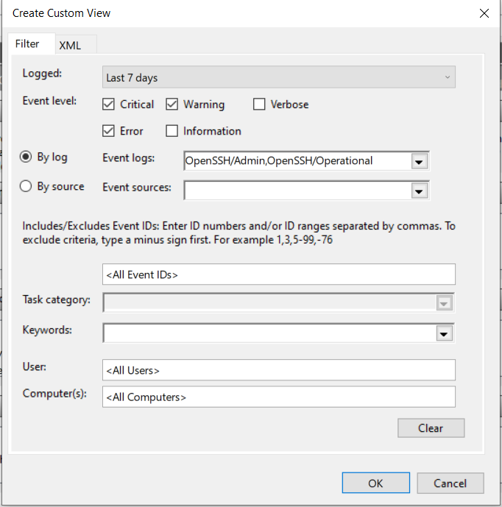Select the By source radio button
This screenshot has height=507, width=502.
pyautogui.click(x=26, y=186)
